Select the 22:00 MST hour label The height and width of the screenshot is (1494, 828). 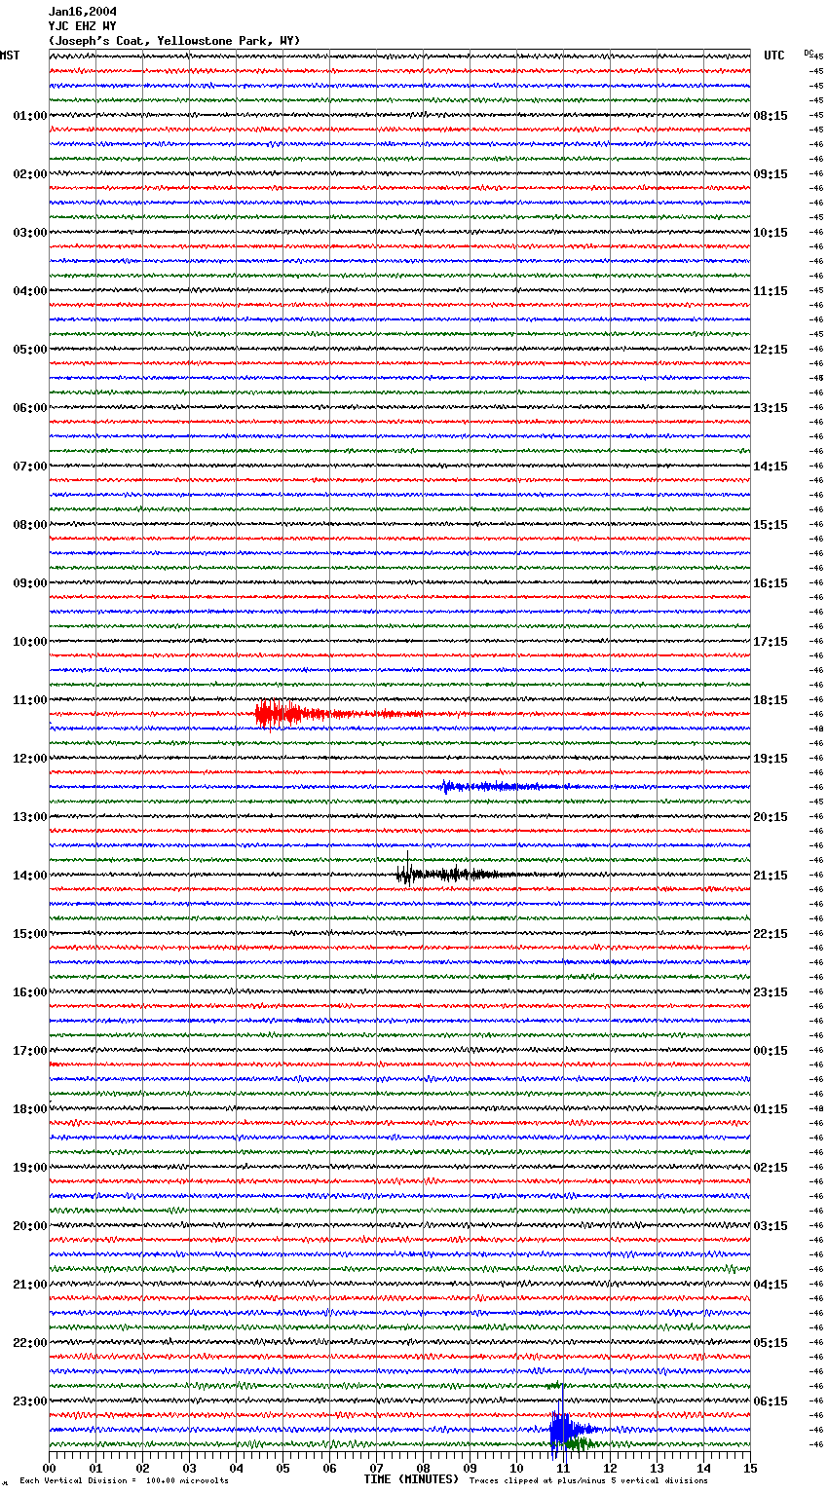click(x=30, y=1343)
